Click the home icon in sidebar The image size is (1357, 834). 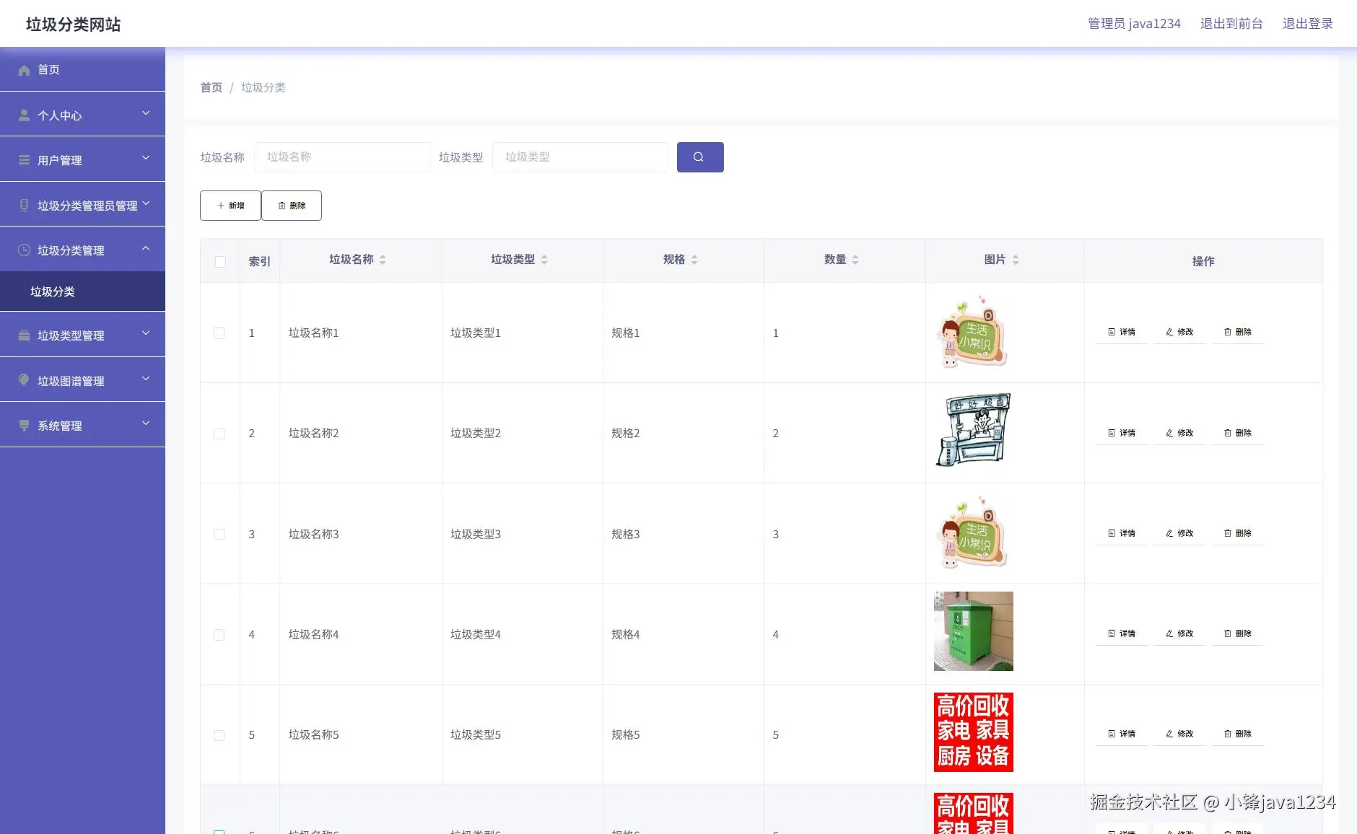[x=24, y=70]
